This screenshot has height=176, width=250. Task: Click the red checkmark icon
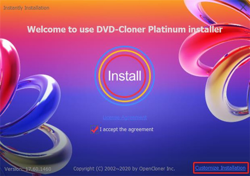(x=95, y=129)
